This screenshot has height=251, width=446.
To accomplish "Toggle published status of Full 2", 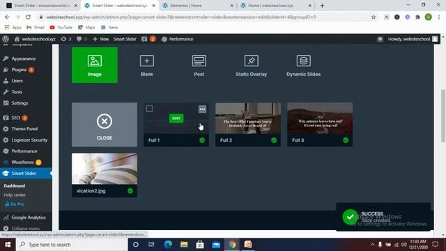I will pyautogui.click(x=274, y=140).
